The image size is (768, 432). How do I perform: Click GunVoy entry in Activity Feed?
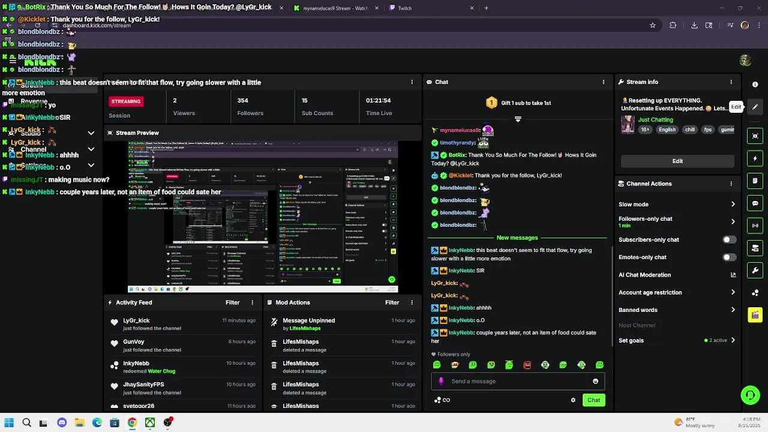pyautogui.click(x=184, y=346)
